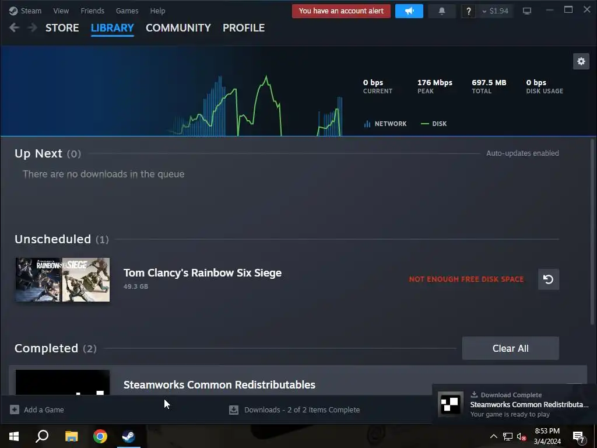Open Windows search from the taskbar
Image resolution: width=597 pixels, height=448 pixels.
tap(42, 436)
